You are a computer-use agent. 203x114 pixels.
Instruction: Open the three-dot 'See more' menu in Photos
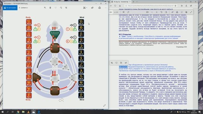[106, 8]
